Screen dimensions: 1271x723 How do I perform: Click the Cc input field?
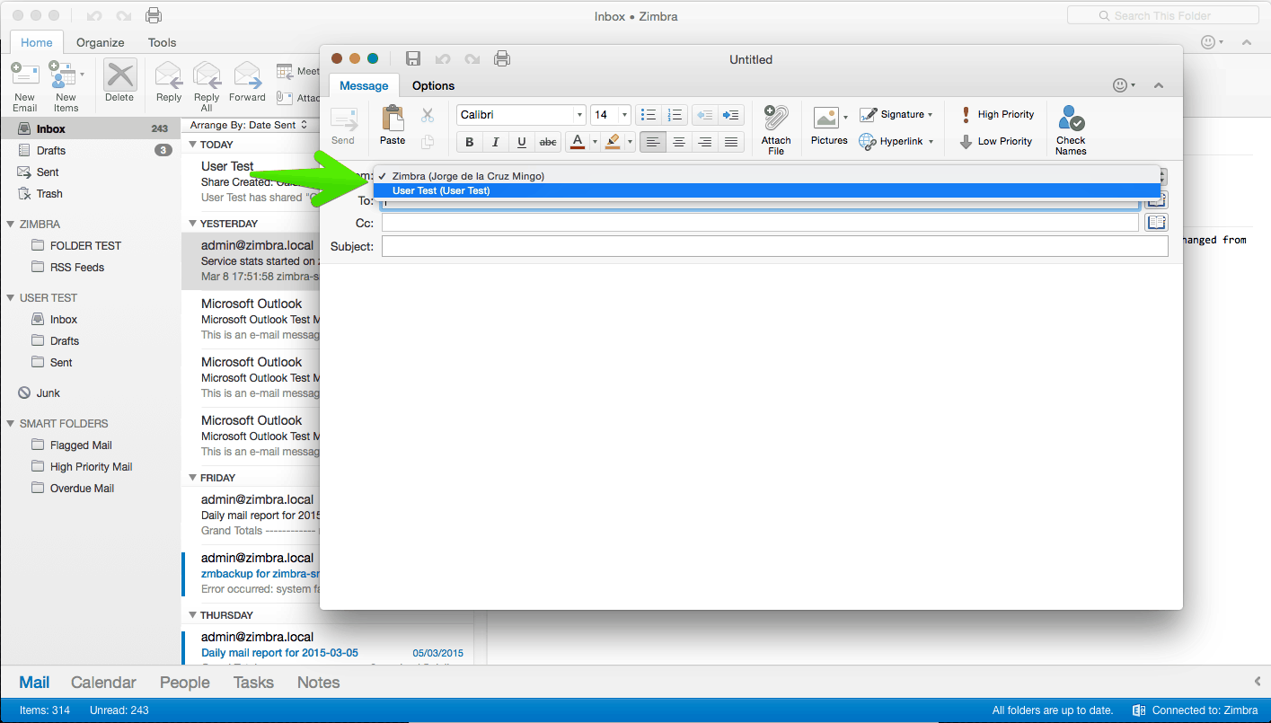pos(760,223)
